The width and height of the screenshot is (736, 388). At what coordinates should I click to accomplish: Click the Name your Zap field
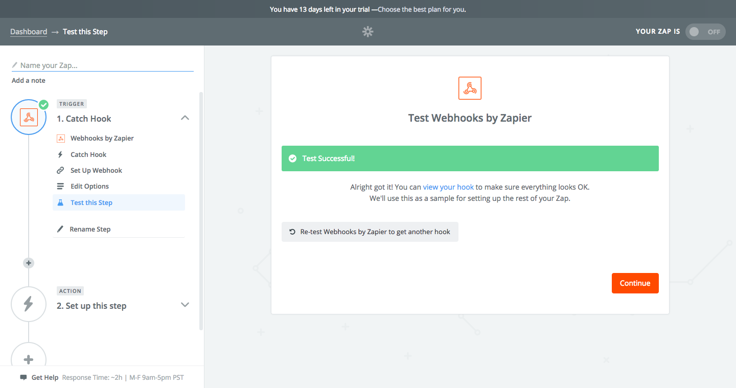tap(103, 65)
